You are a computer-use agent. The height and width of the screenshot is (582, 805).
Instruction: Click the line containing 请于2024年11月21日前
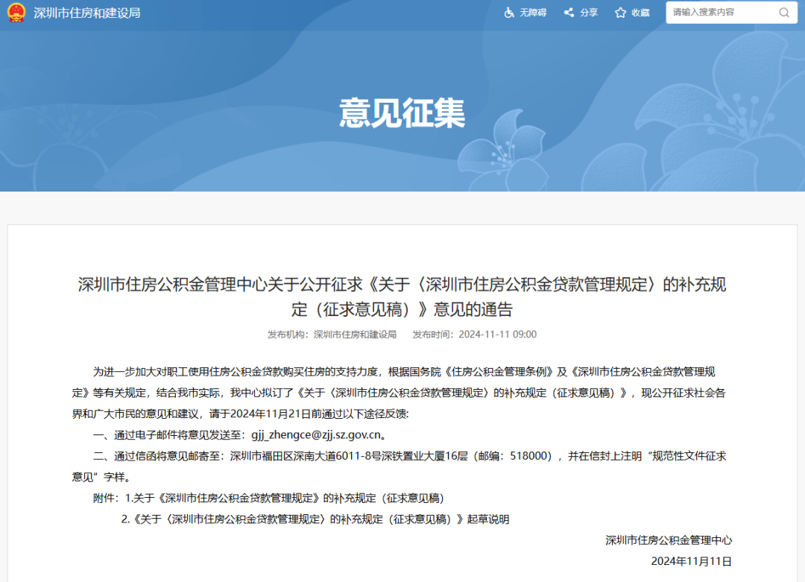click(240, 414)
